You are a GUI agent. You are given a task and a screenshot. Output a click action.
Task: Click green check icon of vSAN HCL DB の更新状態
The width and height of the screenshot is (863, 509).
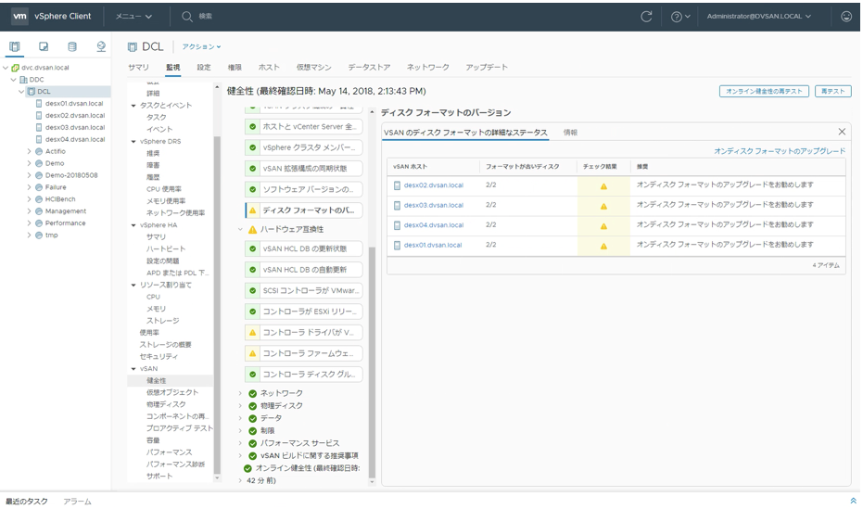pos(253,248)
